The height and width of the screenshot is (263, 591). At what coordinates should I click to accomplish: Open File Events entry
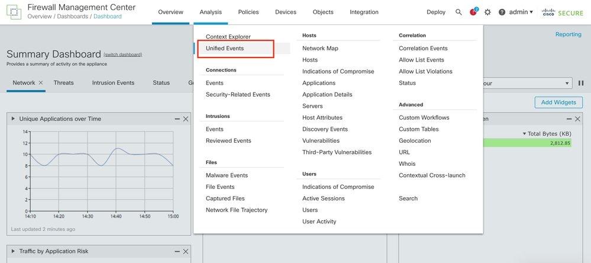[220, 187]
